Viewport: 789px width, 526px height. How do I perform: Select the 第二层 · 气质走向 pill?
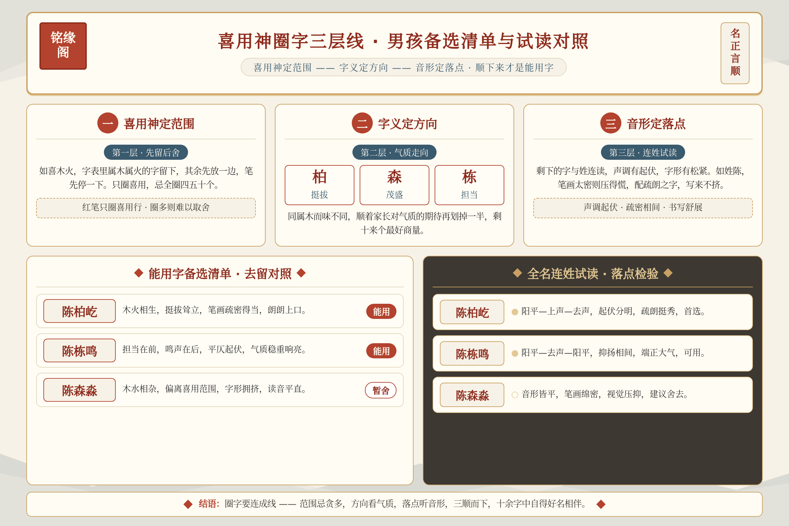[x=394, y=152]
